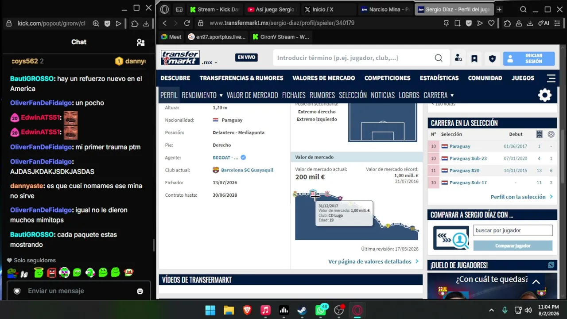Open the Selección profile tab
Image resolution: width=567 pixels, height=319 pixels.
[353, 95]
